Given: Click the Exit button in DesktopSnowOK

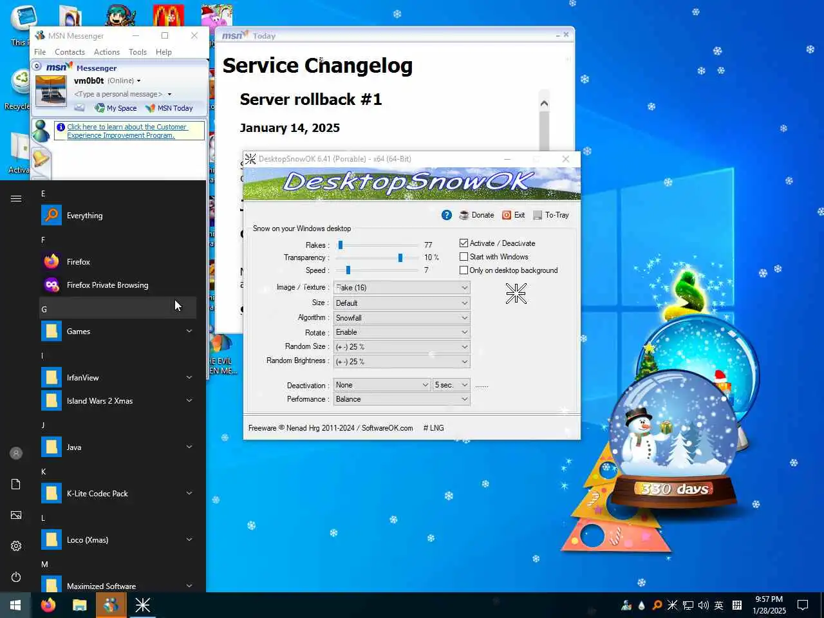Looking at the screenshot, I should [x=514, y=215].
